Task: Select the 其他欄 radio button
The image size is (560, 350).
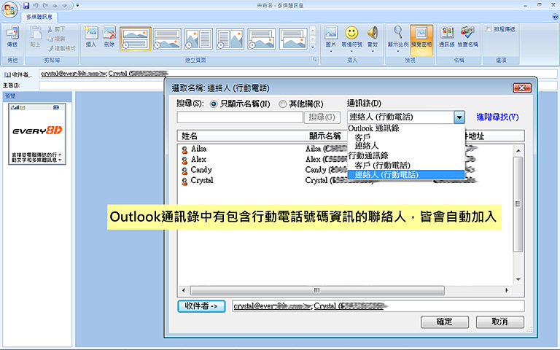Action: (x=283, y=104)
